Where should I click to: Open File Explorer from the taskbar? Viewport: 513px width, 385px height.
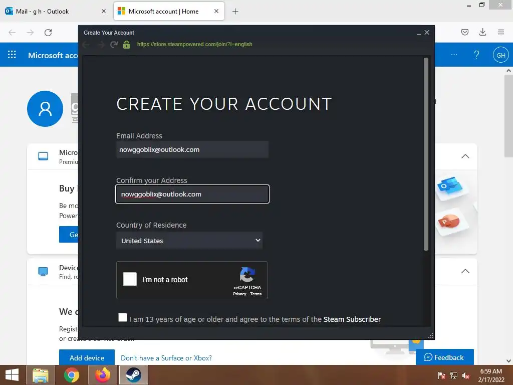[41, 375]
